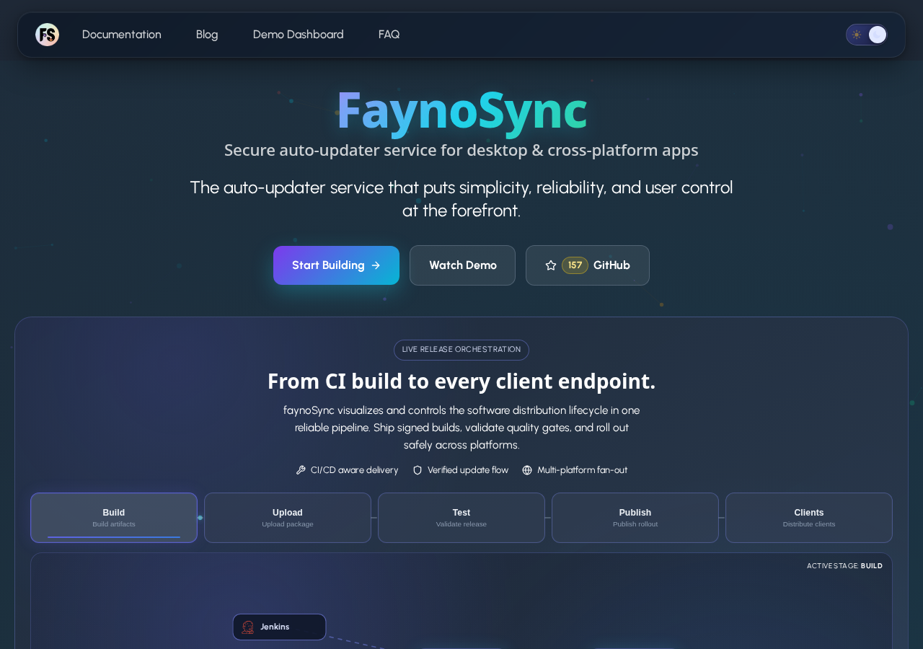Image resolution: width=923 pixels, height=649 pixels.
Task: Select the Build stage tab
Action: pyautogui.click(x=114, y=518)
